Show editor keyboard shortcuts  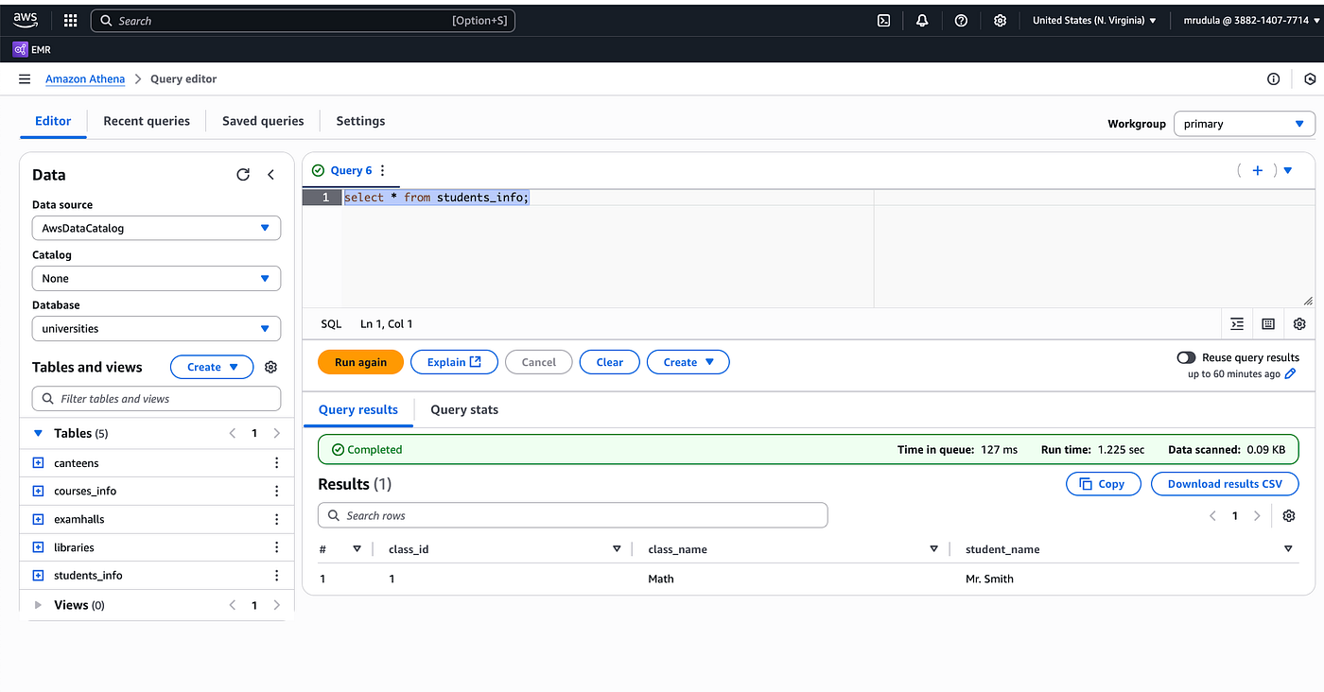1268,324
